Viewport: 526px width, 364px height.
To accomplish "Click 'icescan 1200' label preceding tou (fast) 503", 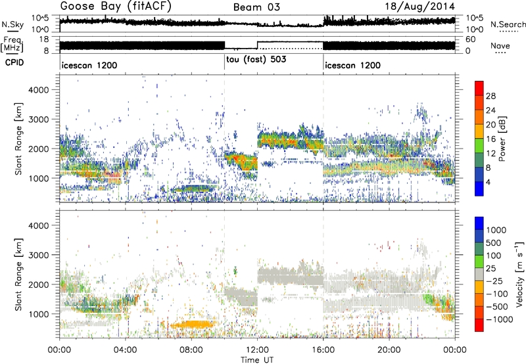I will (x=89, y=65).
